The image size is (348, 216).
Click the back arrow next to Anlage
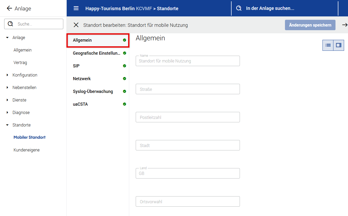pos(9,8)
